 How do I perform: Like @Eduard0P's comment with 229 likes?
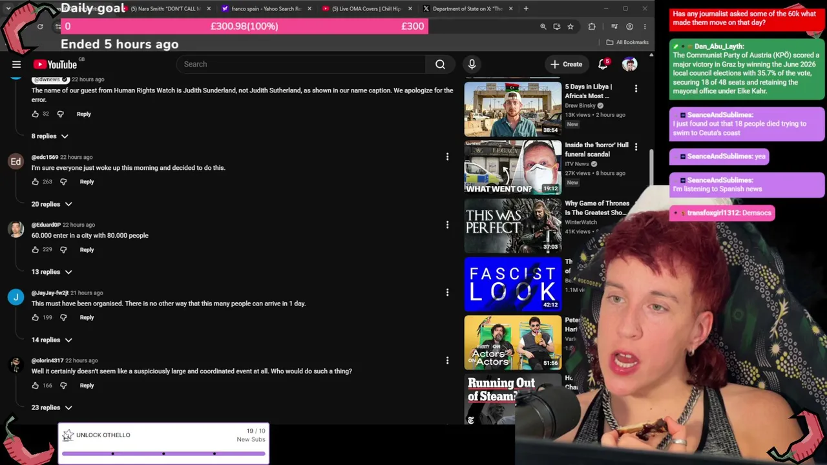click(x=36, y=250)
